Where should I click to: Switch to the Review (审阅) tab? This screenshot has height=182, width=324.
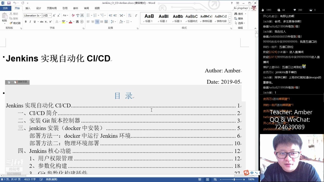(86, 8)
